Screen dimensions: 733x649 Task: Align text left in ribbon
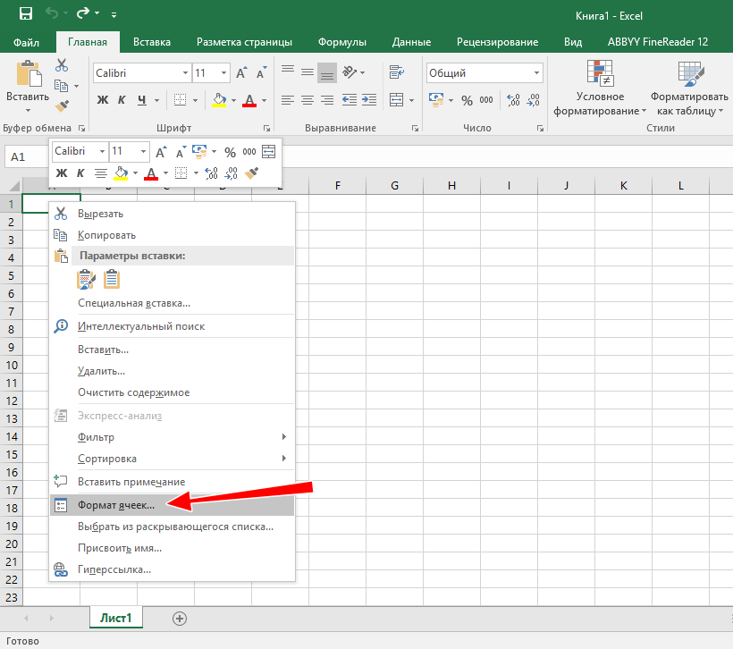[288, 99]
